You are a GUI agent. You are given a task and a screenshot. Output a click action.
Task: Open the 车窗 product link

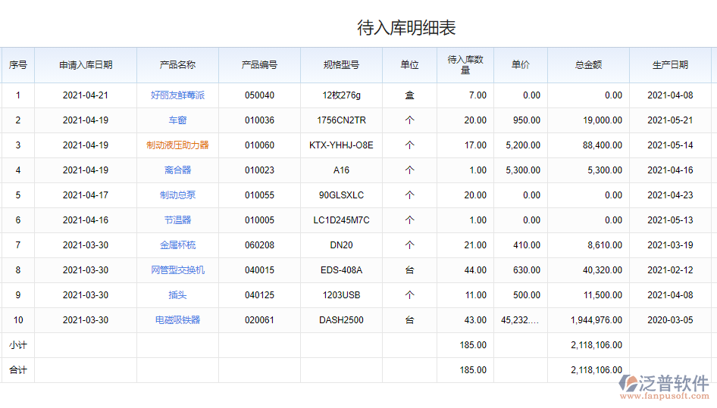coord(177,120)
